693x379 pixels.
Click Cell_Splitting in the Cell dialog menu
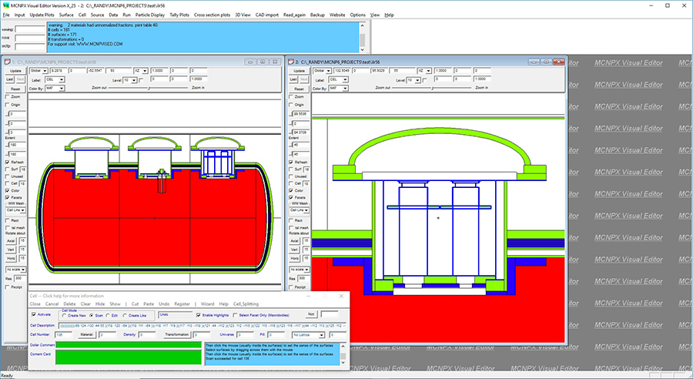tap(246, 304)
